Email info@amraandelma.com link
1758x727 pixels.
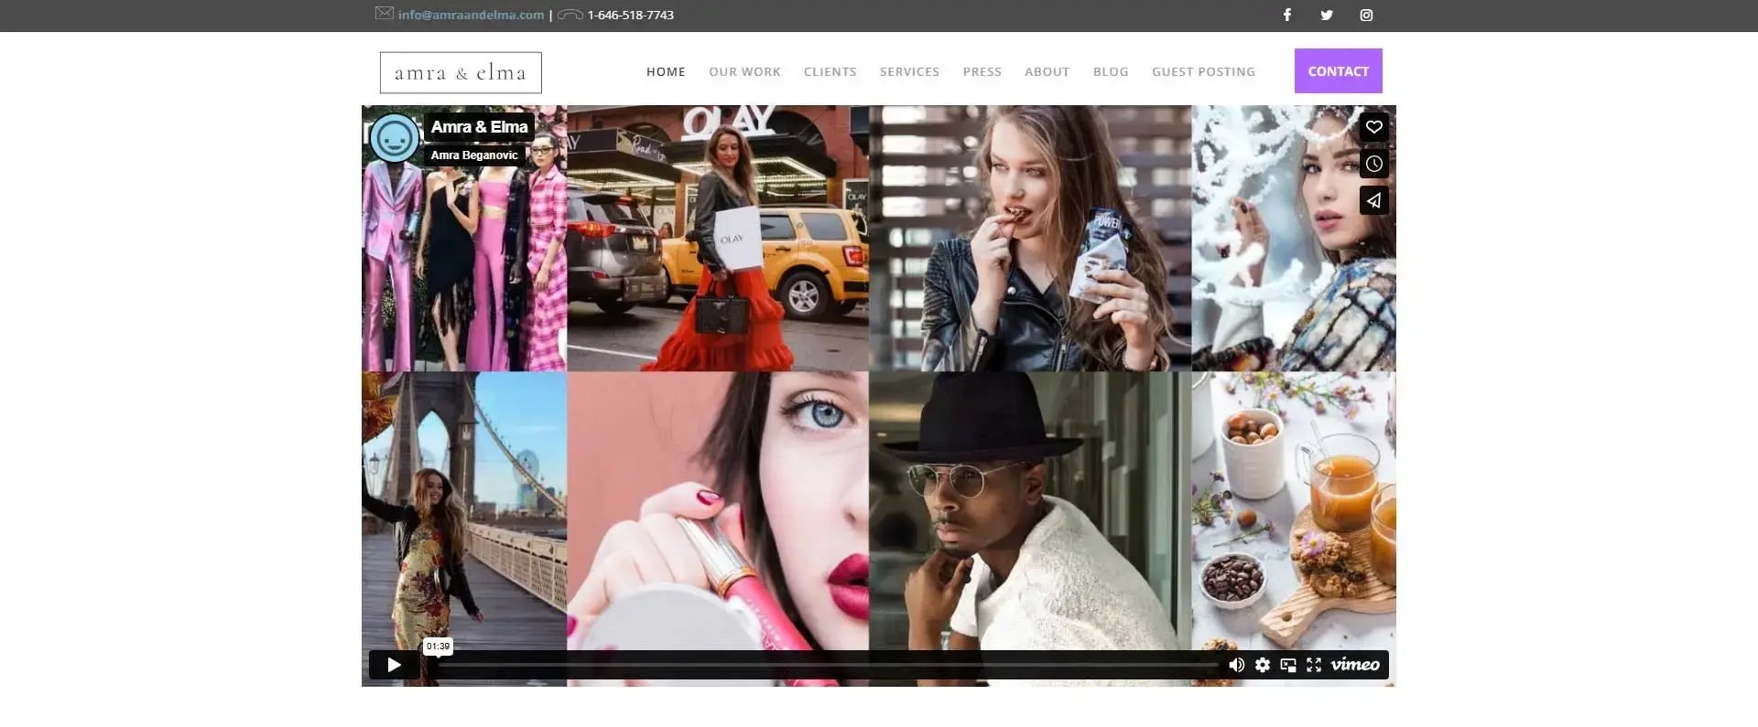click(471, 15)
